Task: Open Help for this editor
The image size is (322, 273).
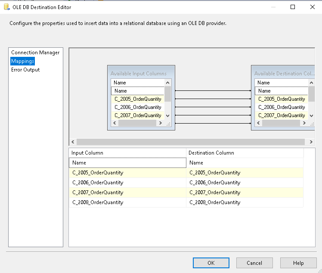Action: [x=298, y=263]
